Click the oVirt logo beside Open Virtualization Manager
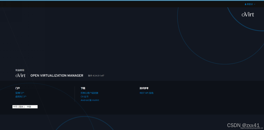The height and width of the screenshot is (130, 264). coord(20,75)
